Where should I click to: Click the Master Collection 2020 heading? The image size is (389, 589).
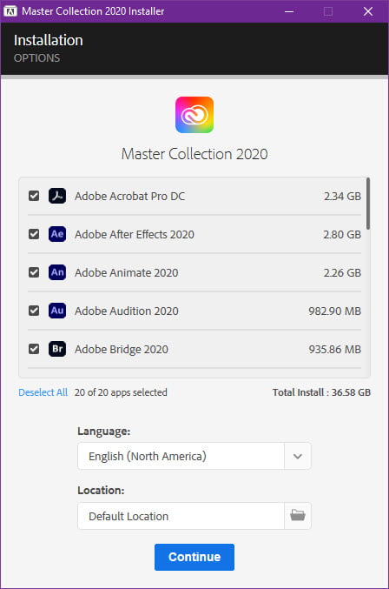pyautogui.click(x=194, y=154)
